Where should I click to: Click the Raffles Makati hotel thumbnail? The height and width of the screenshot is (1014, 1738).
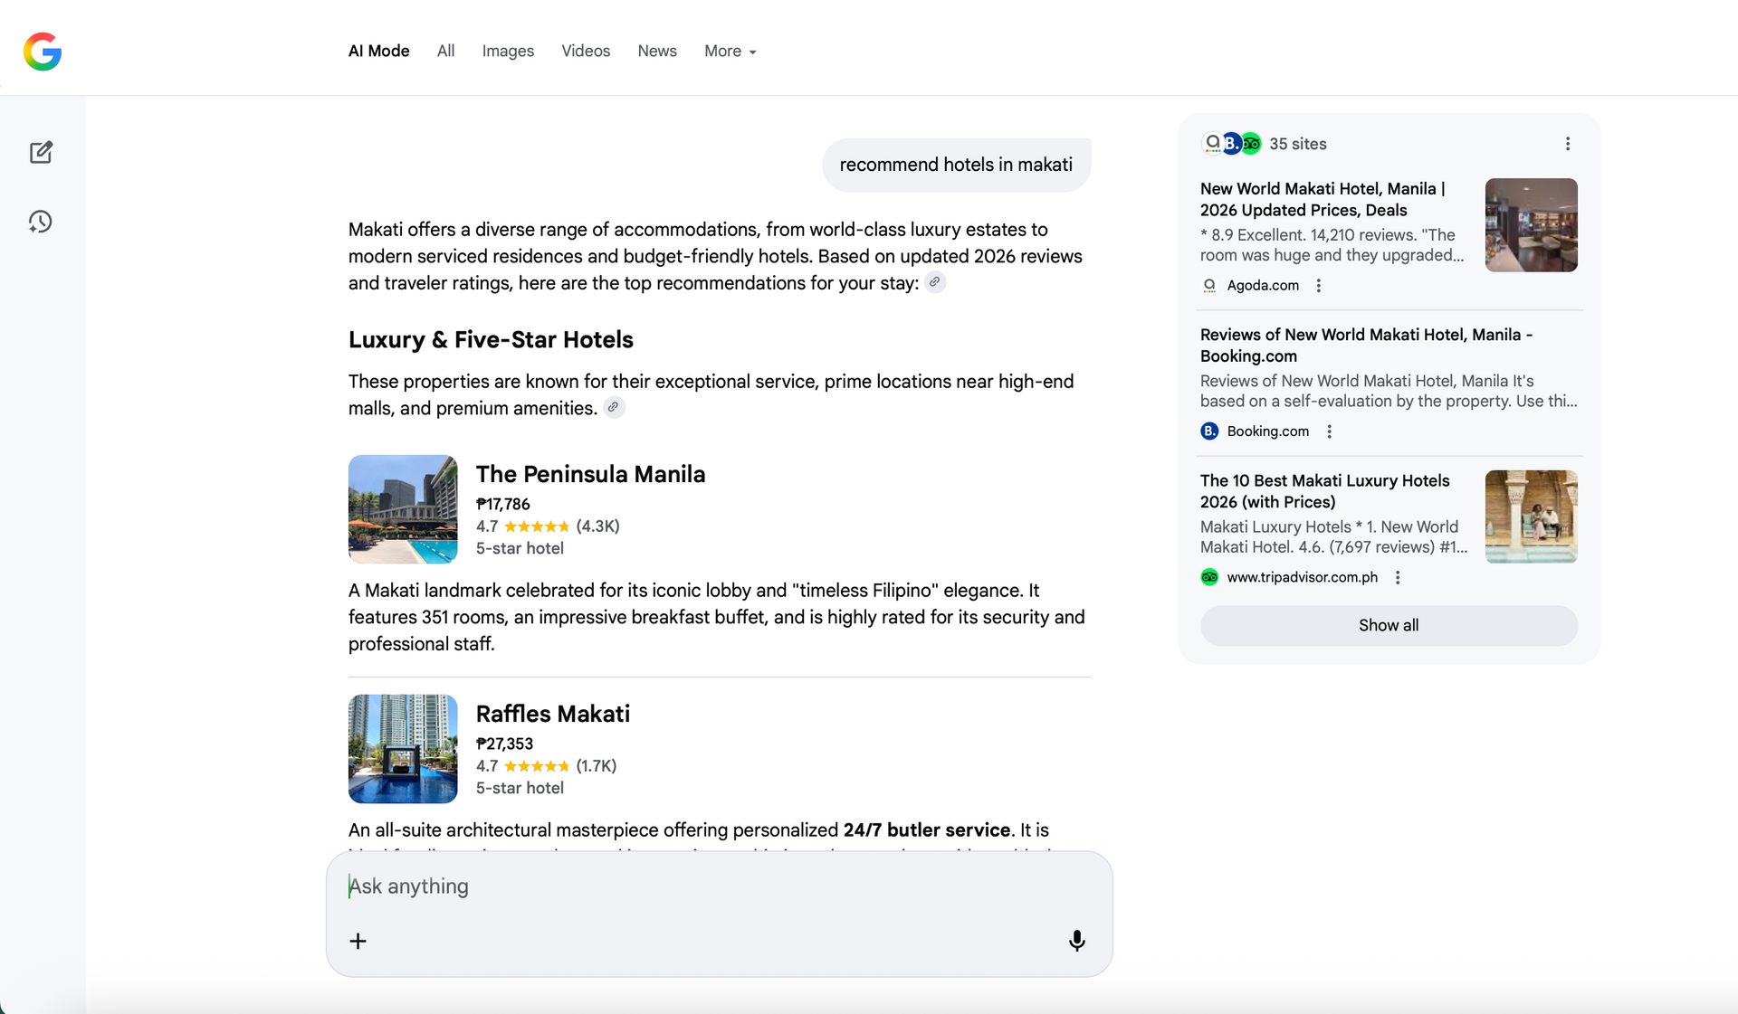pos(403,749)
